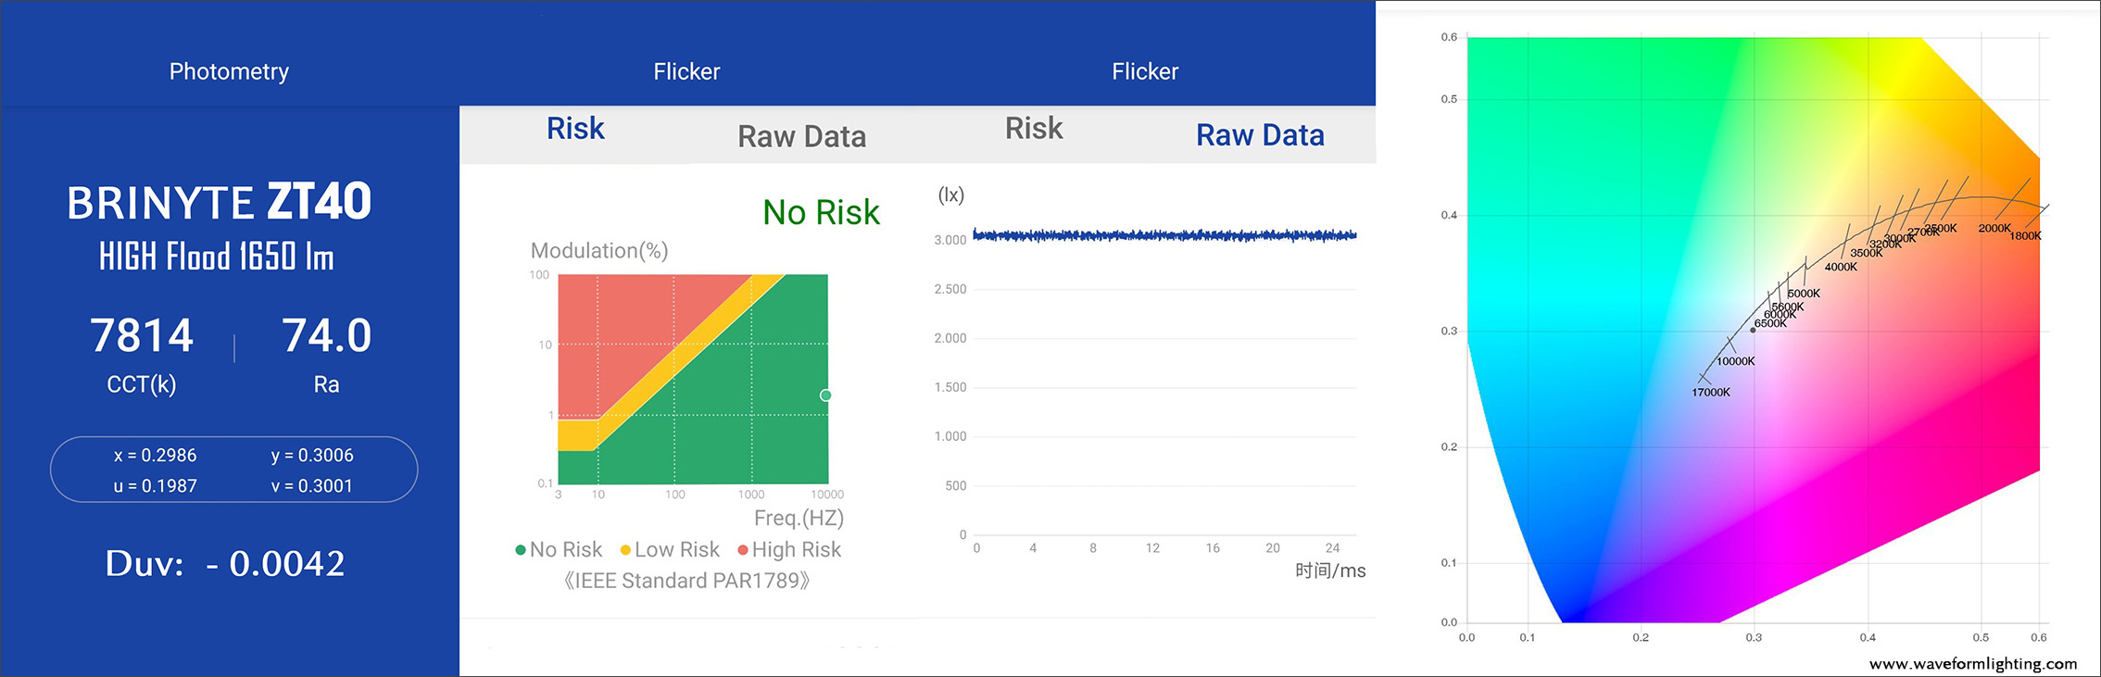The image size is (2101, 677).
Task: Select the gray Raw Data sub-tab
Action: pos(802,137)
